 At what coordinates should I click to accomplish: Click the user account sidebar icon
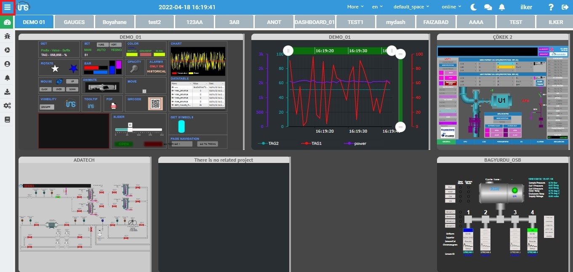click(x=7, y=64)
